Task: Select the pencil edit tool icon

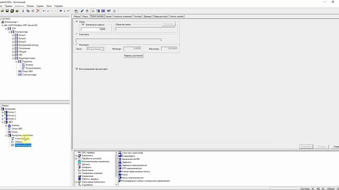Action: 82,11
